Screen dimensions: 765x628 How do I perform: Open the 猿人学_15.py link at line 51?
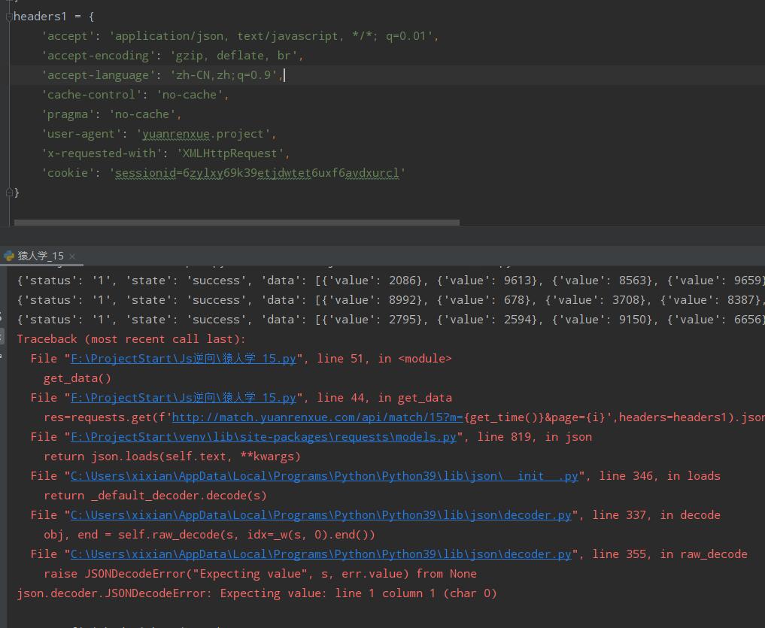183,359
